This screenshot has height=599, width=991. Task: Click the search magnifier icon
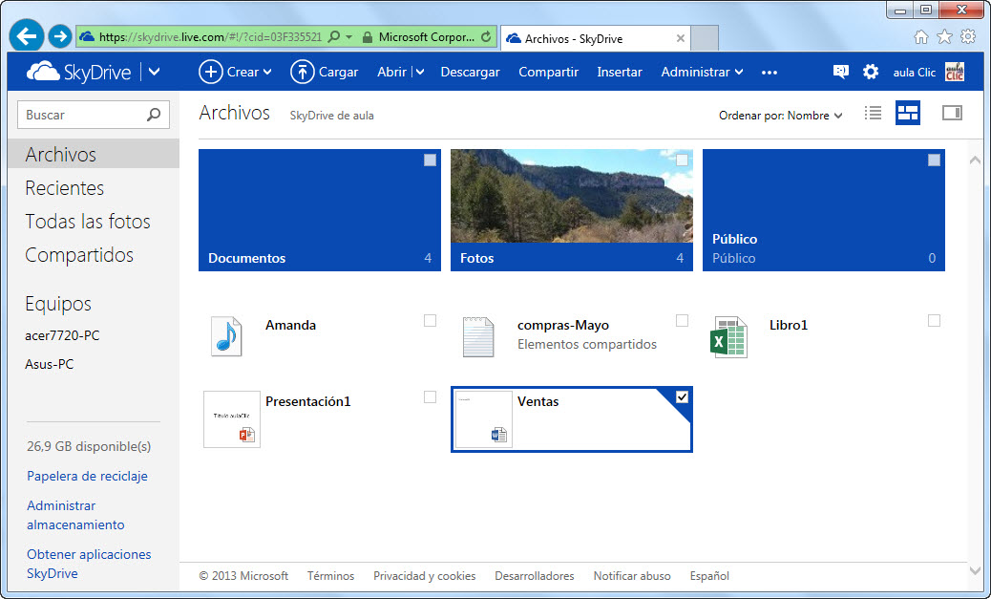click(153, 114)
